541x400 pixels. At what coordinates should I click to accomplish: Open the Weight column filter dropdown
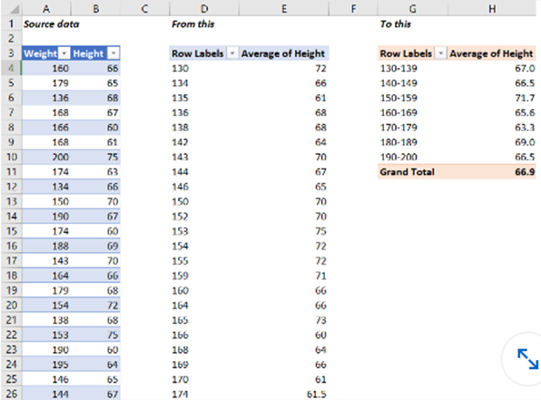click(64, 54)
